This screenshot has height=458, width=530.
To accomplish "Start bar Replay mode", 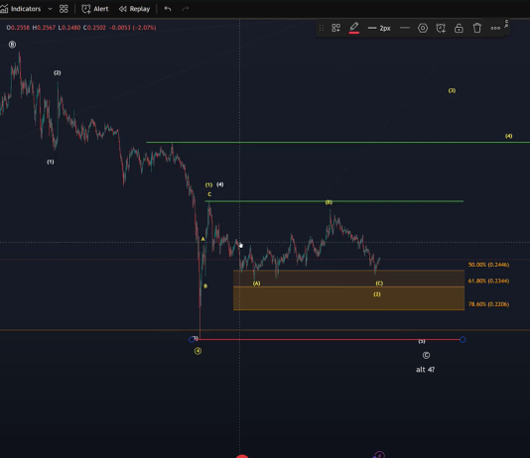I will (134, 9).
